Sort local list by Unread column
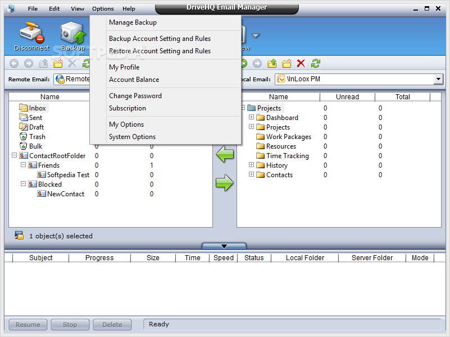 point(347,97)
